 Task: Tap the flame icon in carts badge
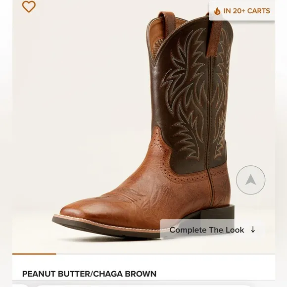[x=217, y=11]
